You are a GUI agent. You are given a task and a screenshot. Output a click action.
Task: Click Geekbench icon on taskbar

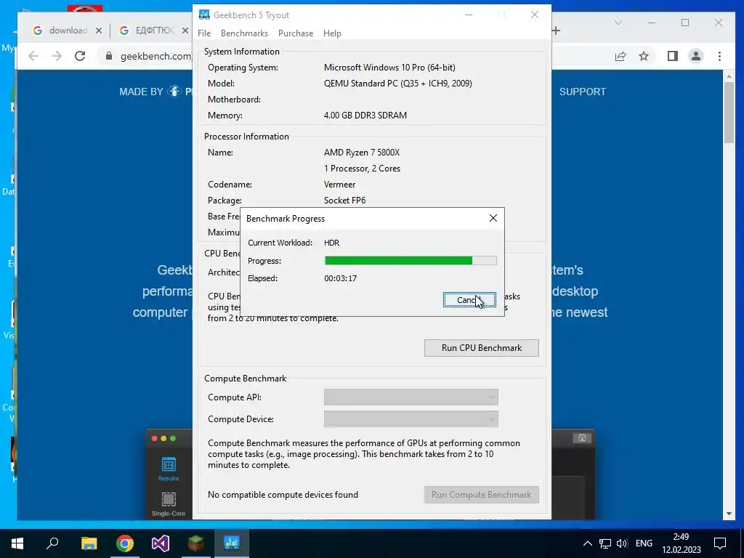tap(232, 543)
